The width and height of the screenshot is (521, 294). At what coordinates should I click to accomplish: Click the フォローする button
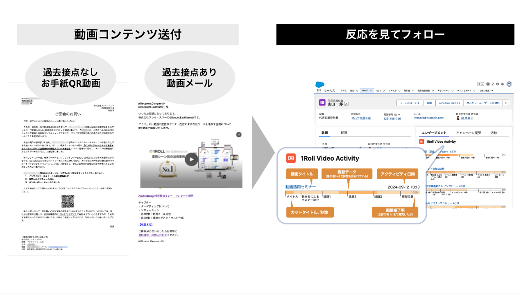click(410, 103)
